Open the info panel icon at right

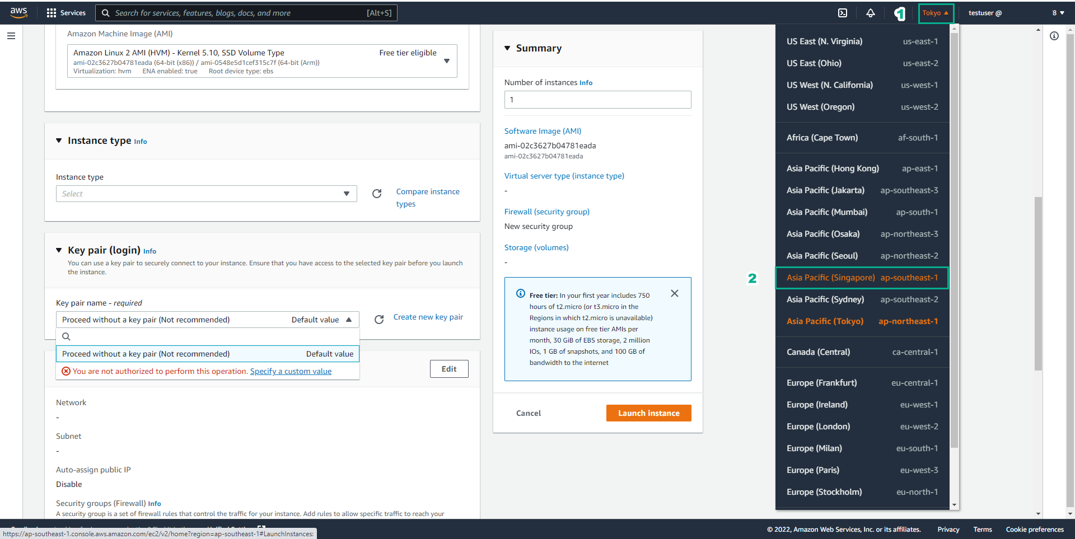[x=1054, y=36]
